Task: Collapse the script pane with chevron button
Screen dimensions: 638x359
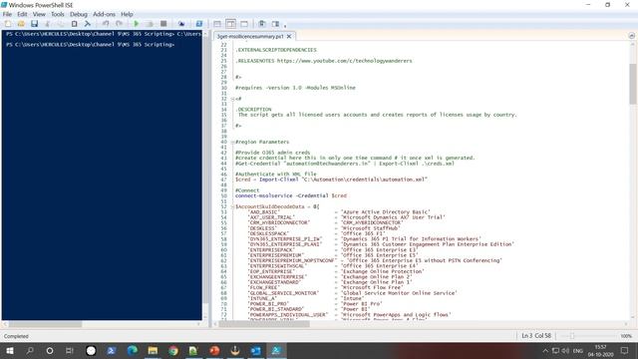Action: (631, 36)
